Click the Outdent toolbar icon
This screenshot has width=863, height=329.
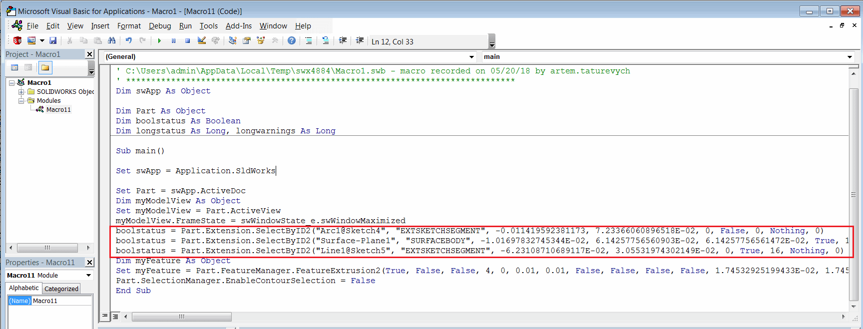coord(360,40)
